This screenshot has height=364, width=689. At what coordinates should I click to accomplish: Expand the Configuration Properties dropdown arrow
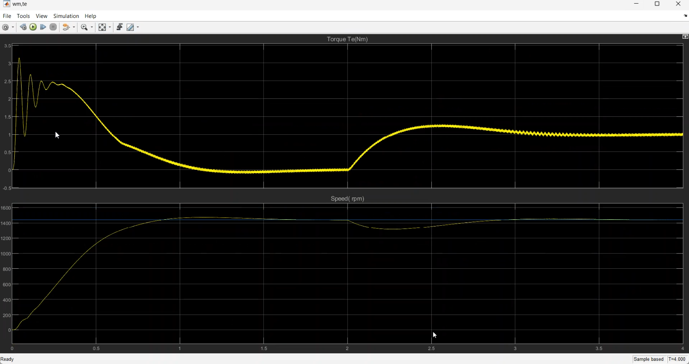(x=13, y=27)
